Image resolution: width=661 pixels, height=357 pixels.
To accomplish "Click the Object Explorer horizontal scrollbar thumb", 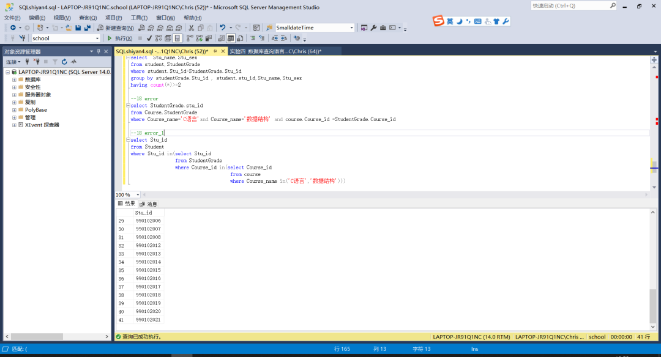I will point(37,336).
